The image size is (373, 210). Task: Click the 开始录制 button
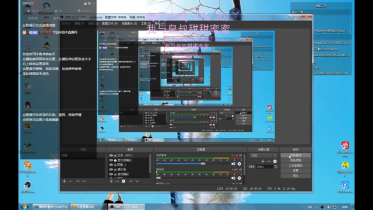point(295,160)
